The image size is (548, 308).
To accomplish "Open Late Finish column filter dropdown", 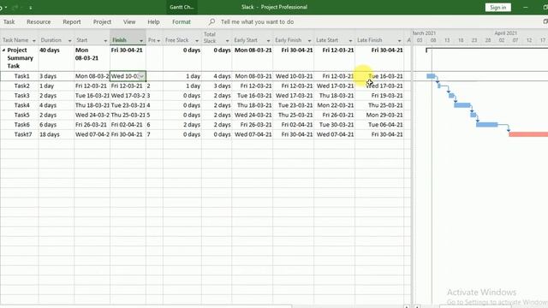I will pyautogui.click(x=400, y=40).
